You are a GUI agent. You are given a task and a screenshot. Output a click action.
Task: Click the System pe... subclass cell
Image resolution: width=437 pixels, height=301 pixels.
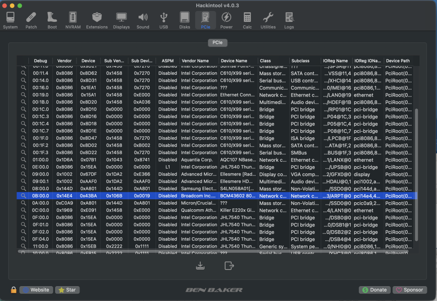(x=304, y=246)
